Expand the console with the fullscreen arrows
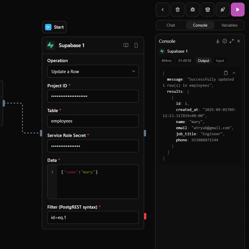The image size is (249, 249). click(232, 41)
